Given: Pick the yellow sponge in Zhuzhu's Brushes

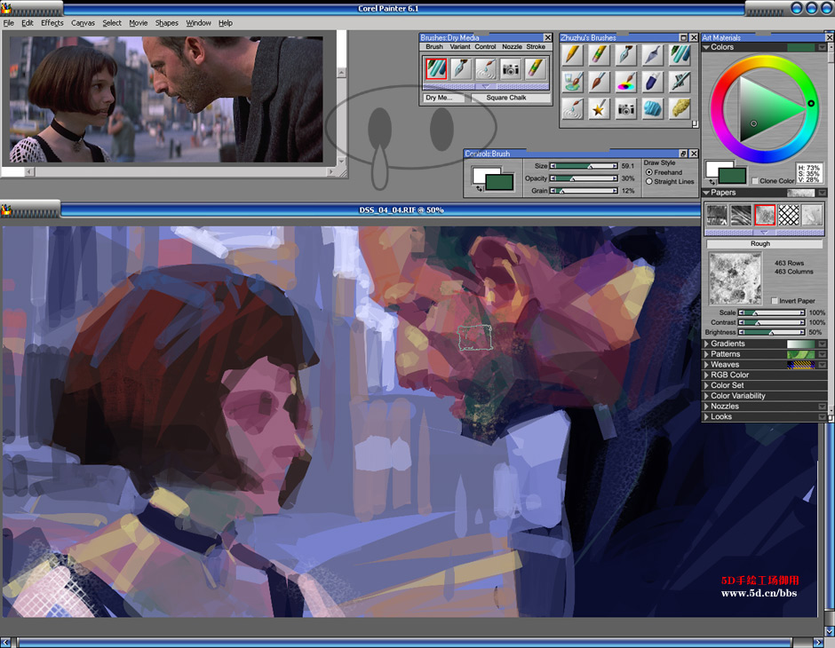Looking at the screenshot, I should coord(680,109).
